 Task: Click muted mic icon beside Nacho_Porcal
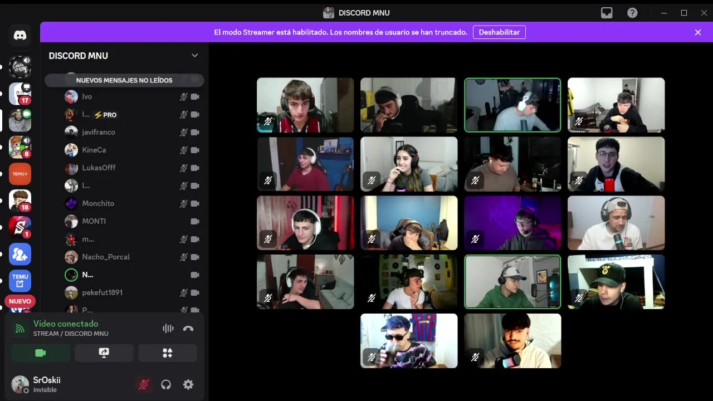tap(183, 257)
